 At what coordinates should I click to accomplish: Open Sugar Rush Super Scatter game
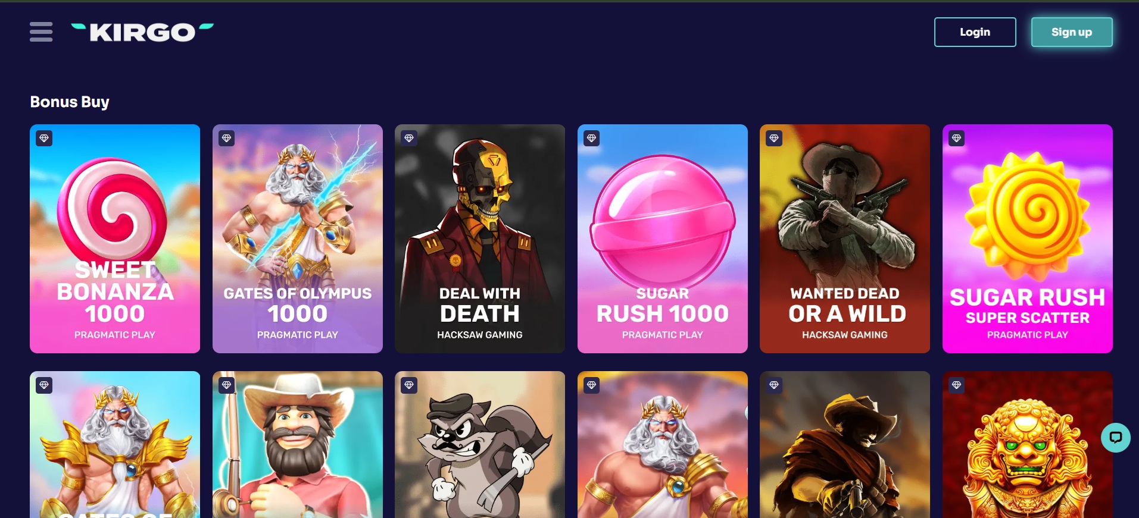(x=1028, y=238)
